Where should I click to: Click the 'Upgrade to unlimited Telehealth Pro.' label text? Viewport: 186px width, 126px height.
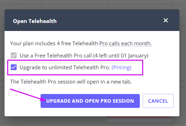click(x=65, y=68)
